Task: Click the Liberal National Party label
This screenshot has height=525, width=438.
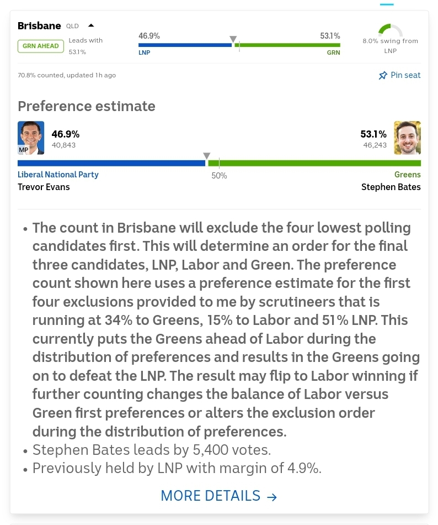Action: (58, 175)
